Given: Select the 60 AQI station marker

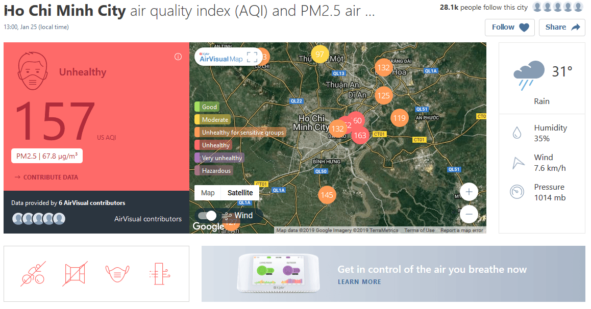Looking at the screenshot, I should 357,120.
